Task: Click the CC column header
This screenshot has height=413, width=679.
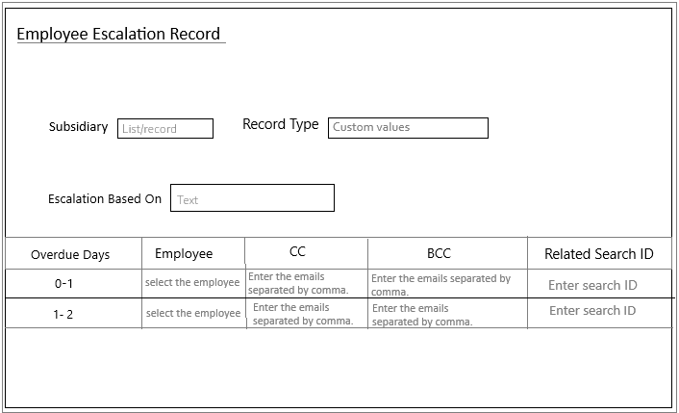Action: click(298, 252)
